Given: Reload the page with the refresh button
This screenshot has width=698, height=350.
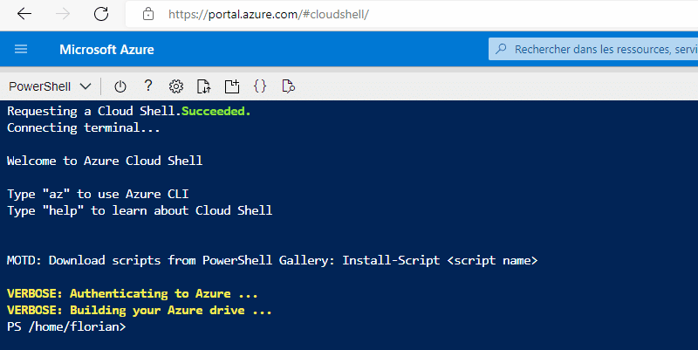Looking at the screenshot, I should (x=101, y=14).
